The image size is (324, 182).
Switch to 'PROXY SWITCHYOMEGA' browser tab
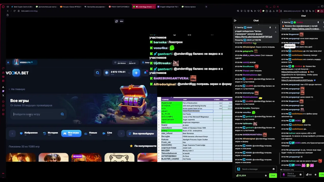point(119,7)
